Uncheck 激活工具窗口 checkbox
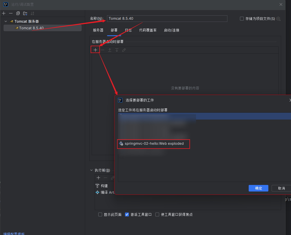 (x=127, y=214)
